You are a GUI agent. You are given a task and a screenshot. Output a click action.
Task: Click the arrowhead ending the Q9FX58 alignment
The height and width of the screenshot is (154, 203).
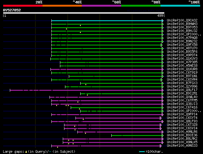coord(162,45)
